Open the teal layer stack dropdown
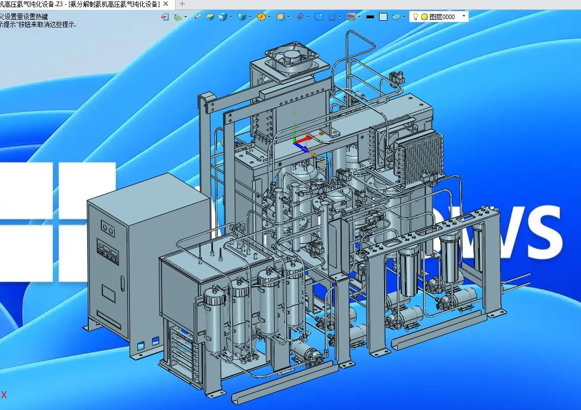Image resolution: width=581 pixels, height=410 pixels. 404,17
